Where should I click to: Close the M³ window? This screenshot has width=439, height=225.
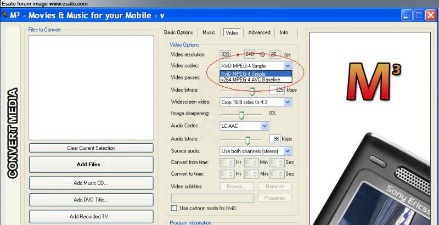pyautogui.click(x=431, y=15)
